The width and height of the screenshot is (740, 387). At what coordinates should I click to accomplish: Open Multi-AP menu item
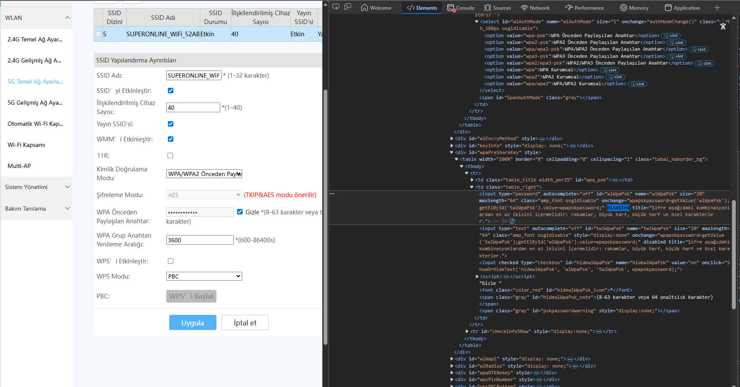pyautogui.click(x=19, y=166)
